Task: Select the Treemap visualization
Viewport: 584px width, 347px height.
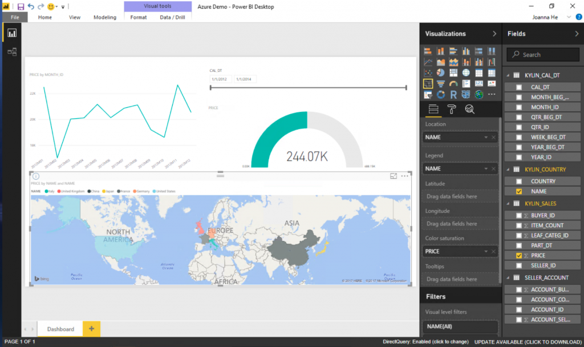Action: (453, 72)
